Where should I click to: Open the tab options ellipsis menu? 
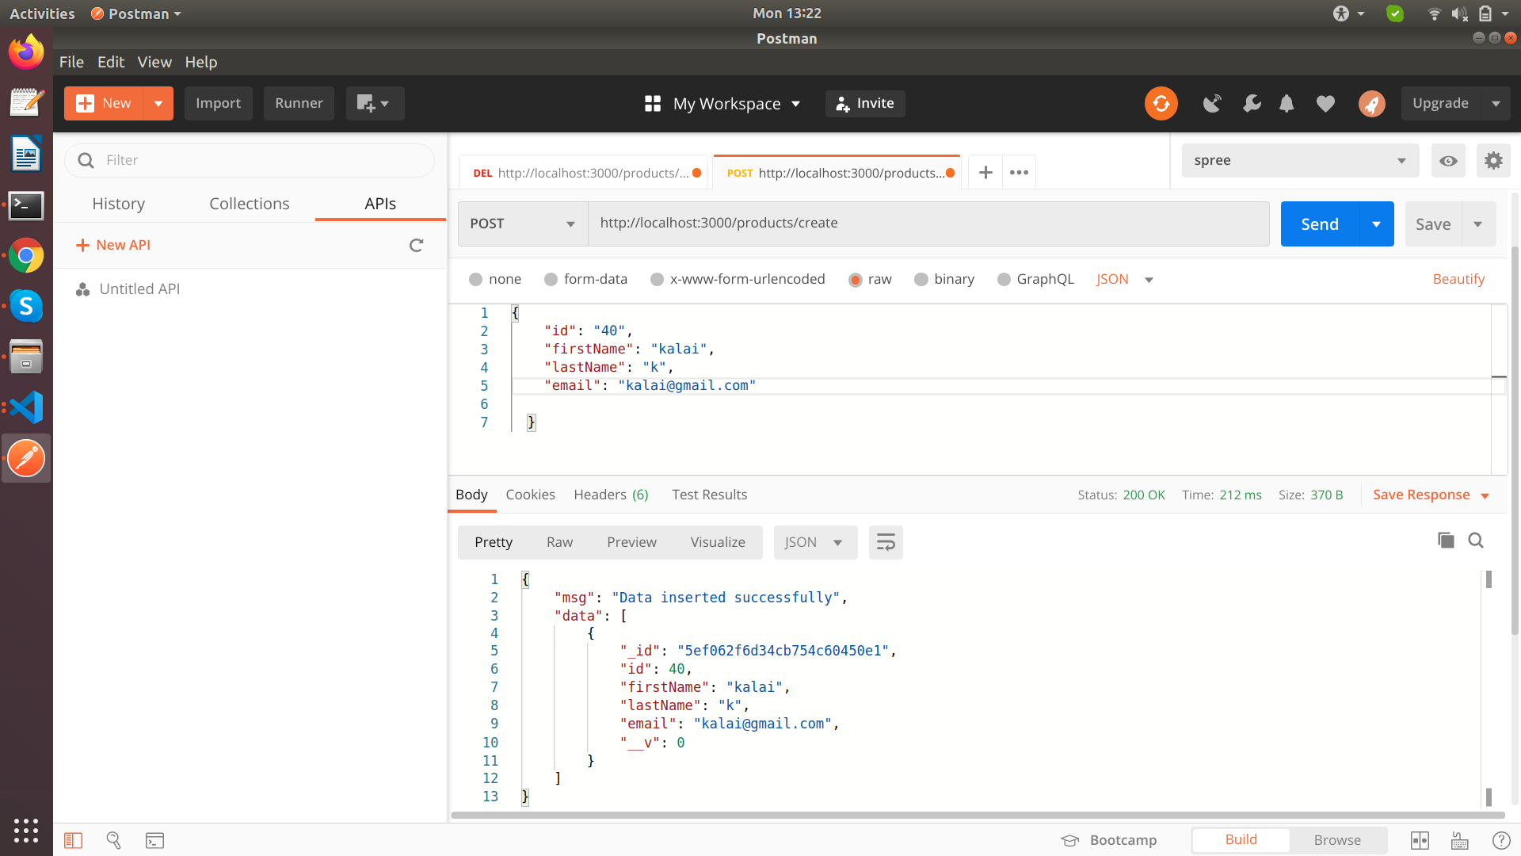(x=1019, y=173)
